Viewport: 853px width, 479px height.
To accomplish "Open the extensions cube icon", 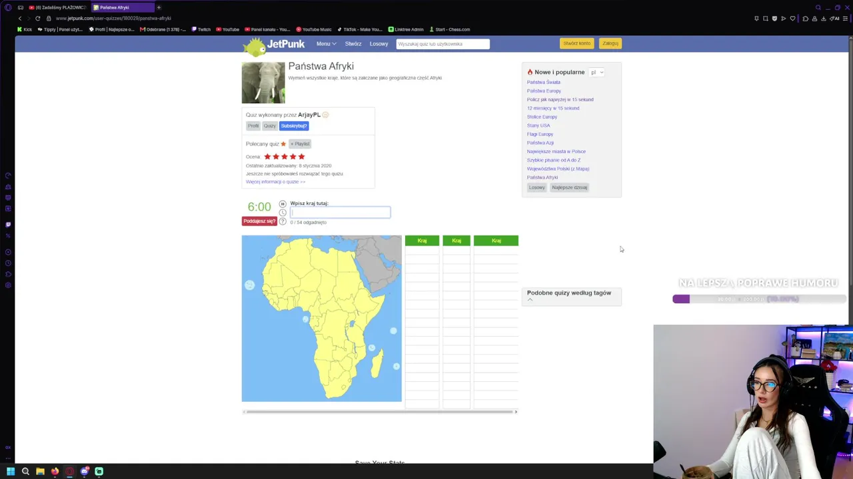I will pyautogui.click(x=805, y=19).
